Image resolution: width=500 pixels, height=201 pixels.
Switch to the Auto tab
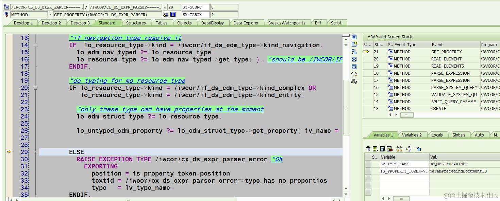tap(479, 135)
